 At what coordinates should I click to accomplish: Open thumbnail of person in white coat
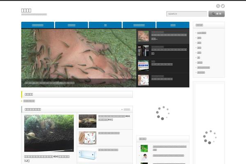[144, 157]
